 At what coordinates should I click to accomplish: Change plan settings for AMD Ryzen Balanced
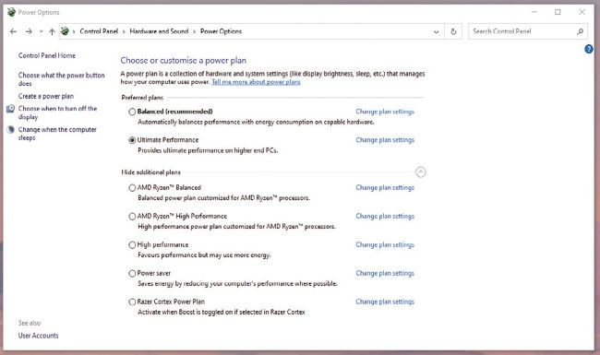click(x=385, y=187)
